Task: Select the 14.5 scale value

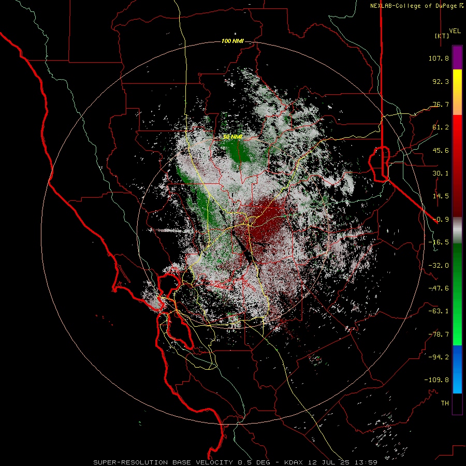Action: (x=441, y=196)
